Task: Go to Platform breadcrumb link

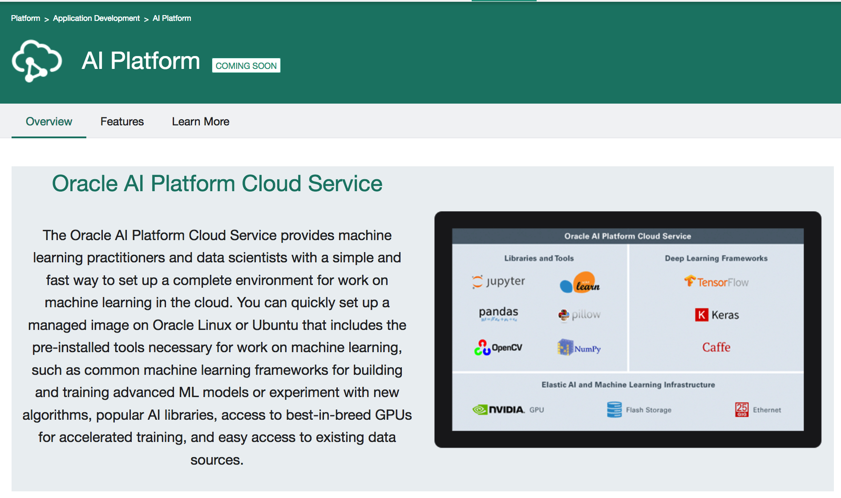Action: click(25, 18)
